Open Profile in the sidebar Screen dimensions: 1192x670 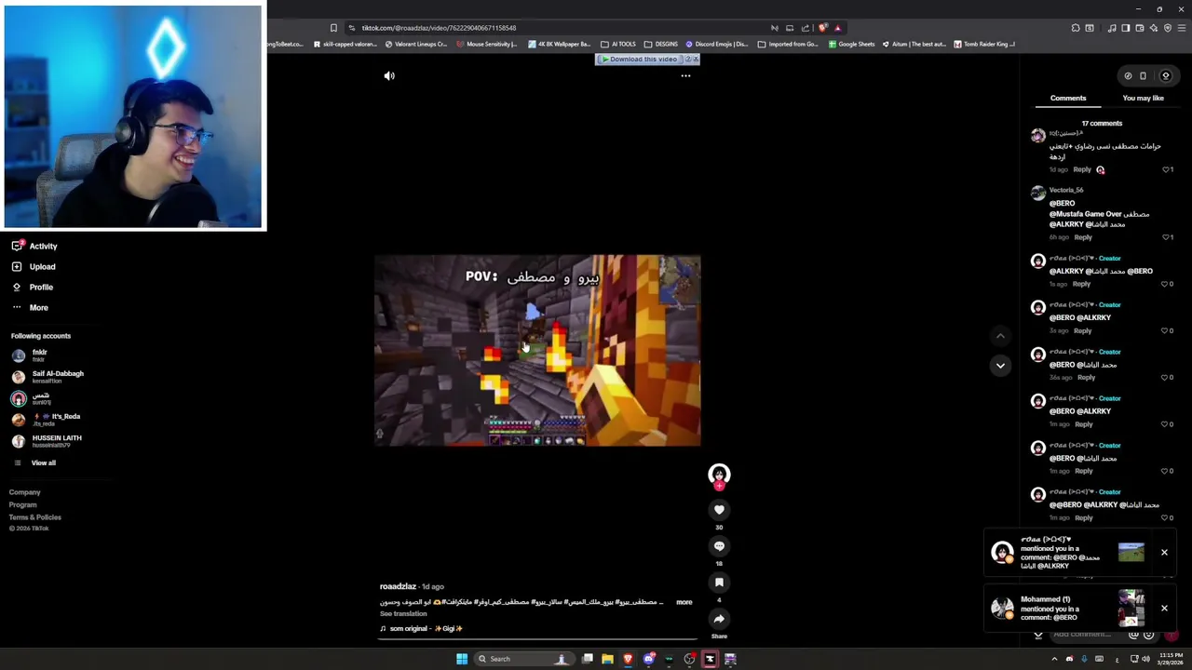[x=33, y=288]
